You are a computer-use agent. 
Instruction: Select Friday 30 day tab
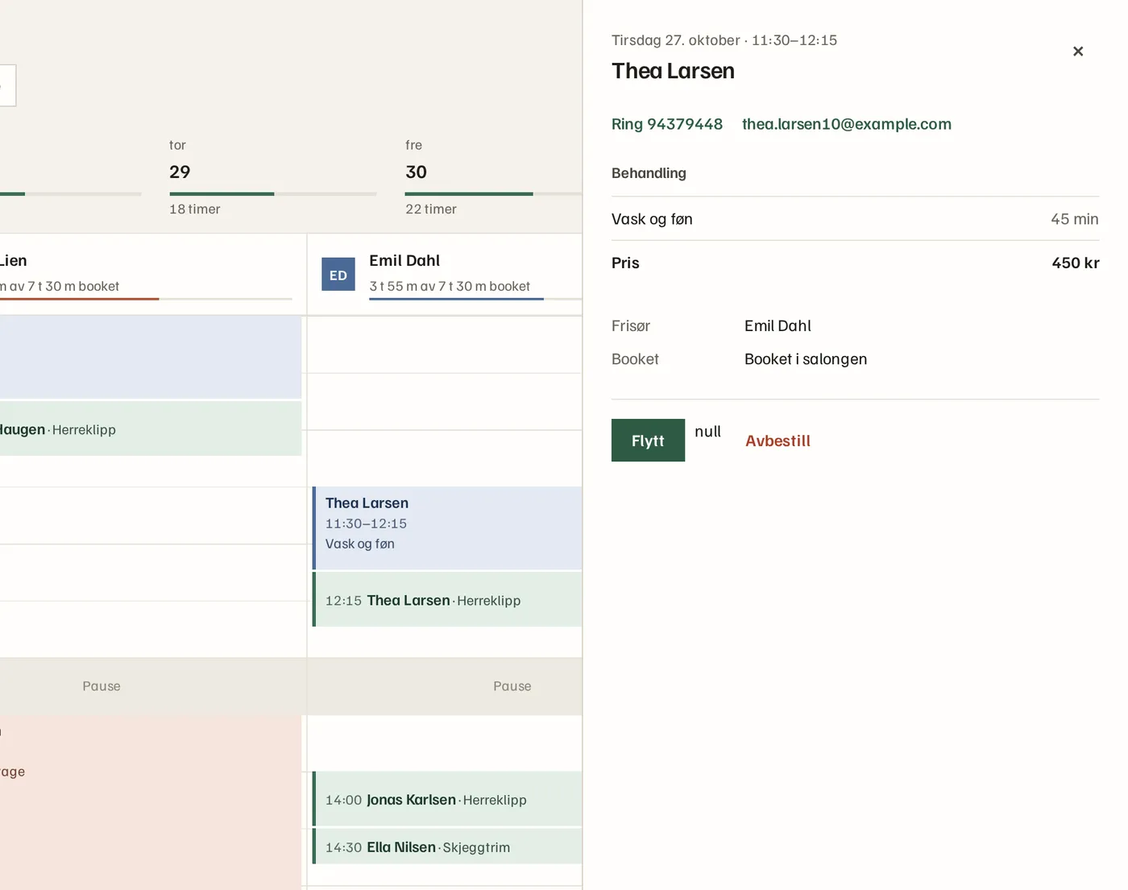click(x=493, y=177)
